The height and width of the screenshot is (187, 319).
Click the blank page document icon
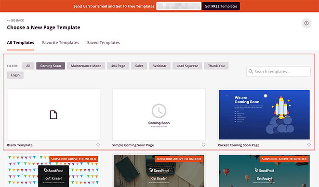(53, 115)
